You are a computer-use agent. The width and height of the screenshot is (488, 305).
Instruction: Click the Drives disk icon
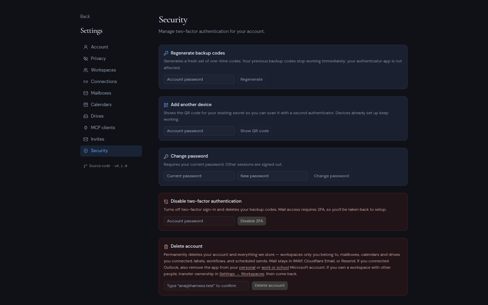pos(86,116)
